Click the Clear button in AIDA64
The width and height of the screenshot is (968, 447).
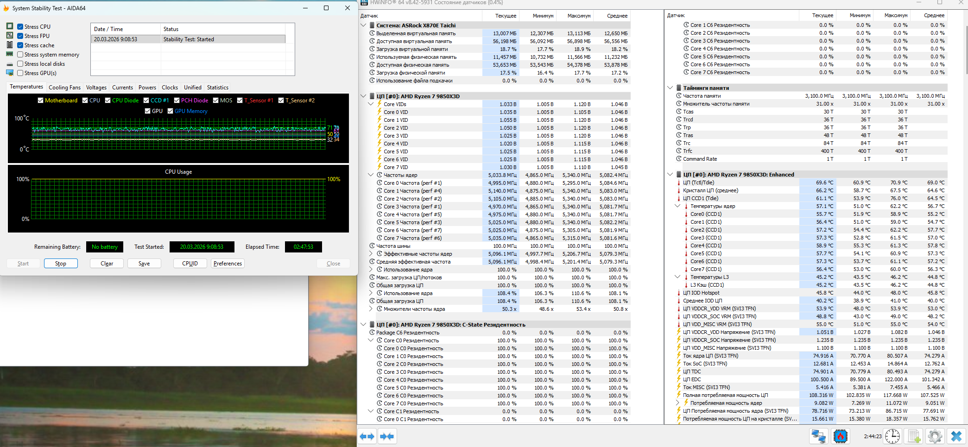click(x=107, y=263)
